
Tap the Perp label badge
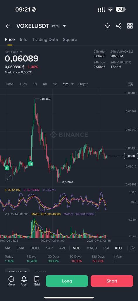click(x=55, y=26)
